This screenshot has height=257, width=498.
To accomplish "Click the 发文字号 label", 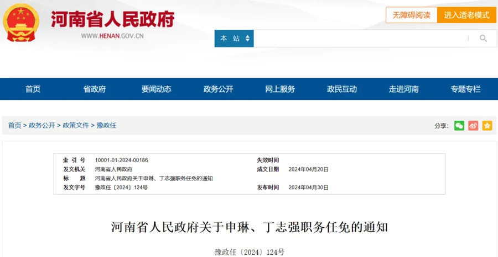I will pos(74,188).
